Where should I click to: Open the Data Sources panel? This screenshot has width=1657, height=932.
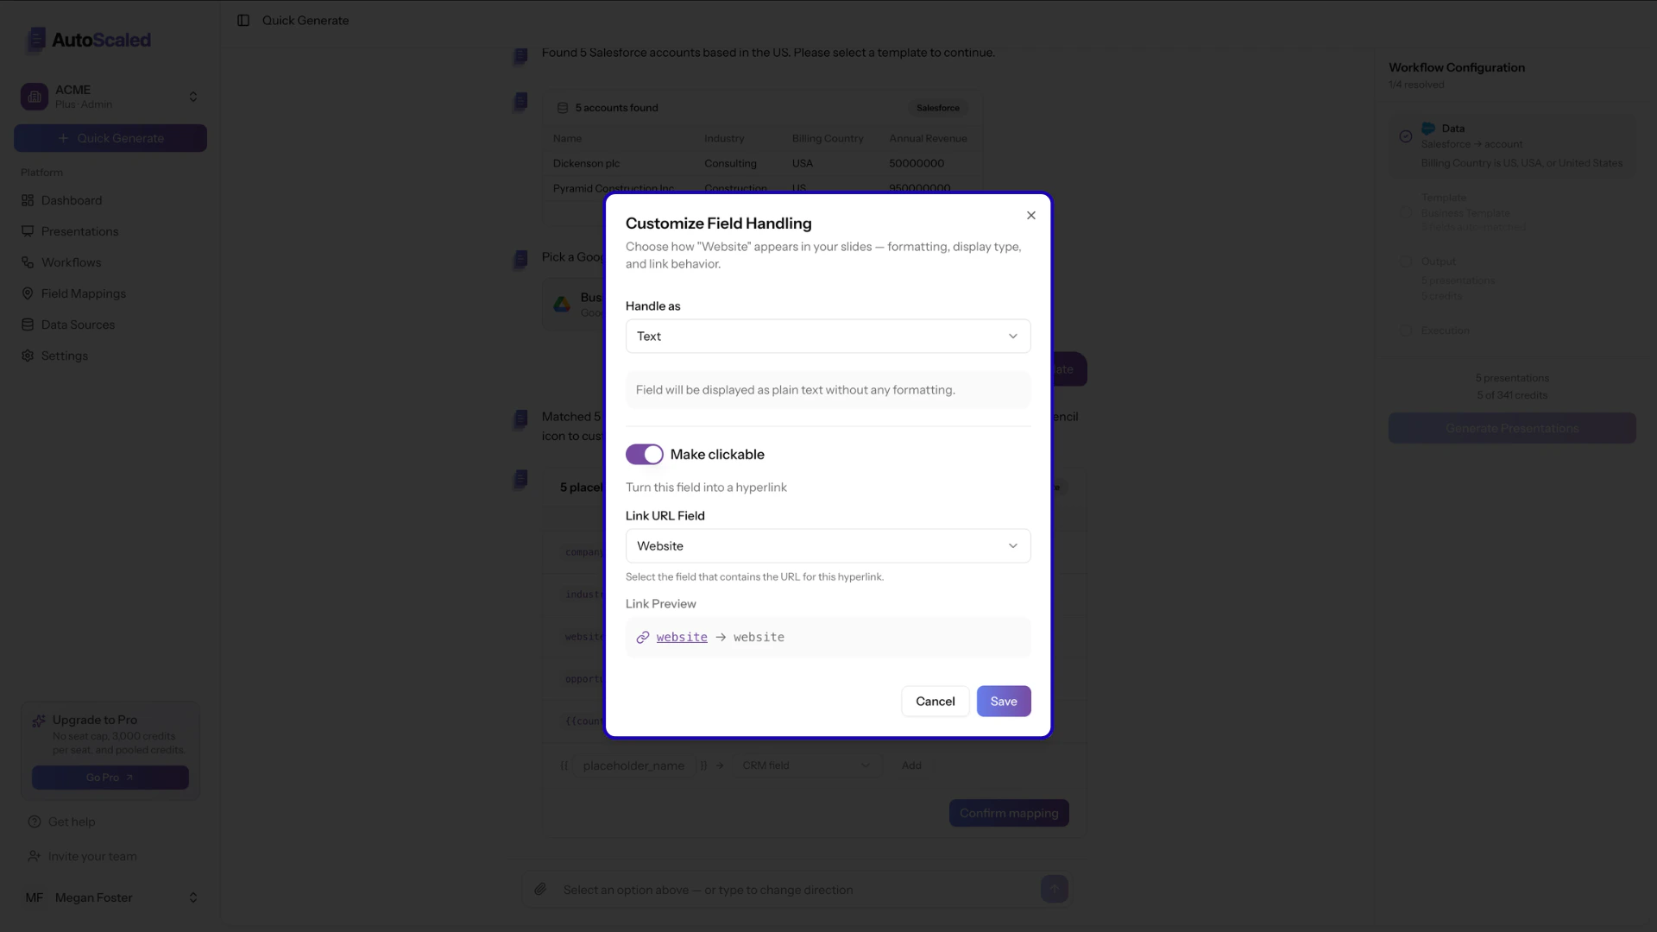click(78, 324)
